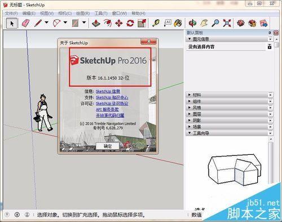Open the SketchUp 许可协议 link
282x222 pixels.
pyautogui.click(x=112, y=103)
